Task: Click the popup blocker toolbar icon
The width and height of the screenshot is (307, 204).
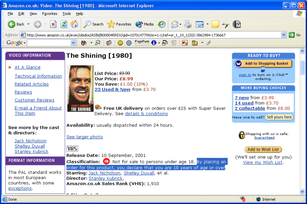Action: click(165, 43)
